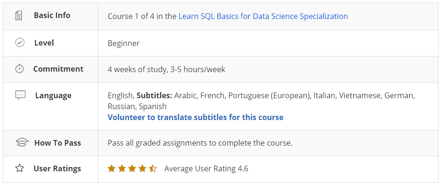Screen dimensions: 441x186
Task: Click the Beginner level value
Action: pos(123,43)
